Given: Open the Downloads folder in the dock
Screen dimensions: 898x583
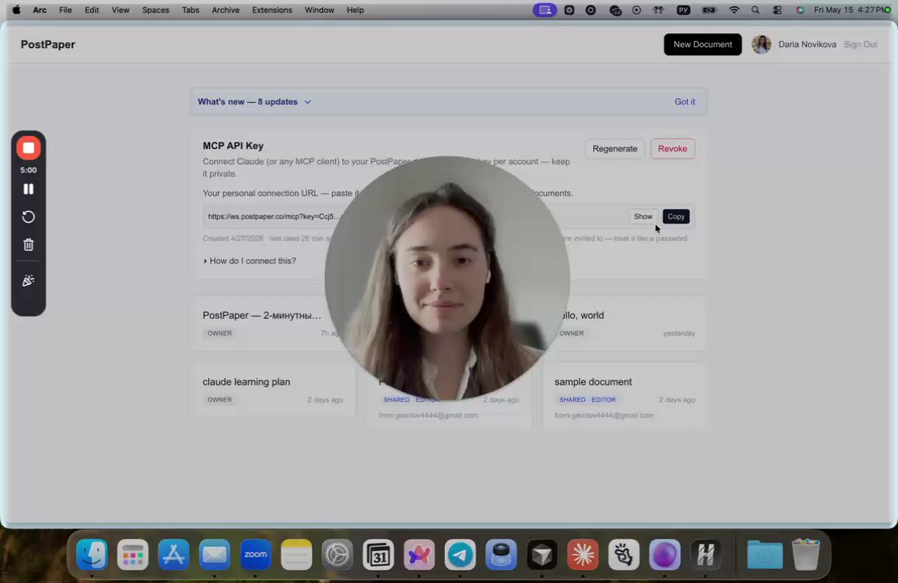Looking at the screenshot, I should (x=764, y=554).
